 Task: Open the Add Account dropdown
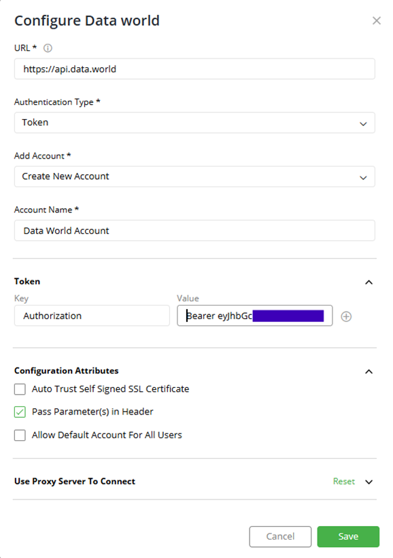click(194, 176)
